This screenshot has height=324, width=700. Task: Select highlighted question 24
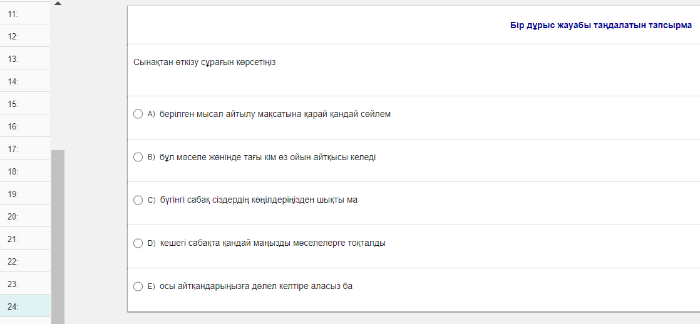click(25, 306)
